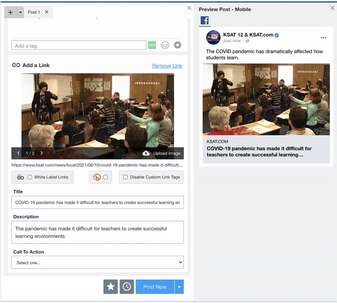Click the orange Bitly icon
Image resolution: width=337 pixels, height=303 pixels.
[97, 177]
